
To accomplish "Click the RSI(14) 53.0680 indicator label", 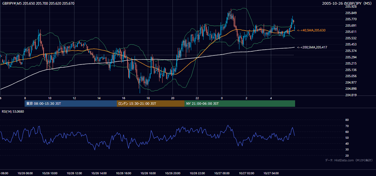I will 13,111.
